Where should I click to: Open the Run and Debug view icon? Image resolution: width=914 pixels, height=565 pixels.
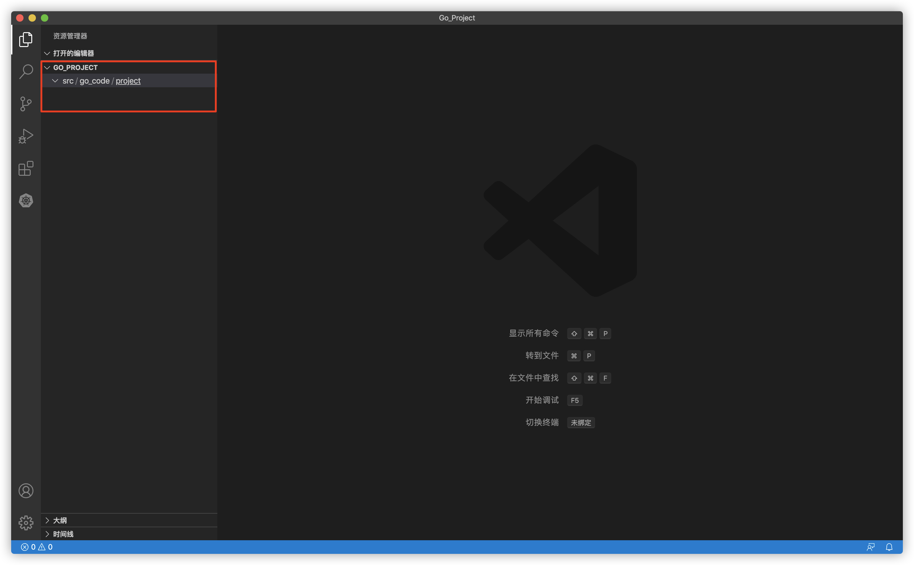[x=25, y=136]
